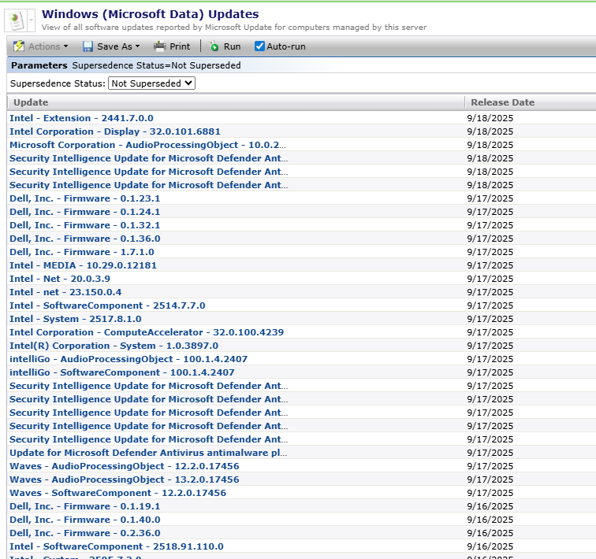Open Dell, Inc. - Firmware - 1.7.1.0
This screenshot has height=559, width=596.
[82, 252]
